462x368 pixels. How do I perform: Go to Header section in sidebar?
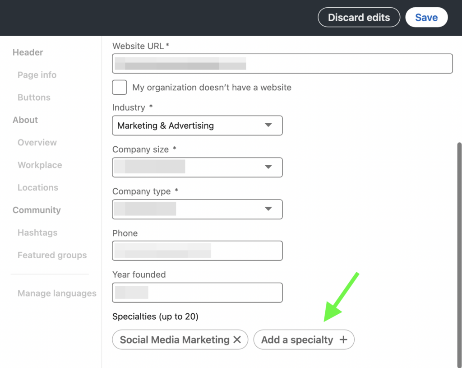click(28, 52)
